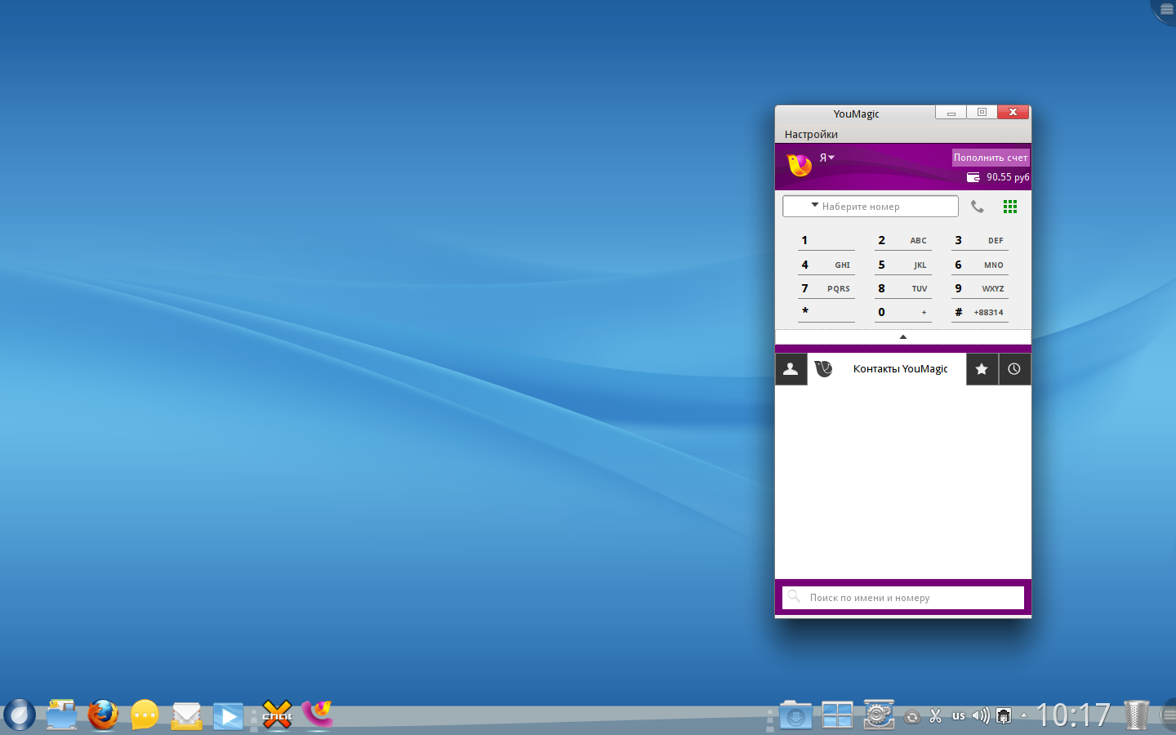The width and height of the screenshot is (1176, 735).
Task: Open the Настройки menu
Action: point(811,135)
